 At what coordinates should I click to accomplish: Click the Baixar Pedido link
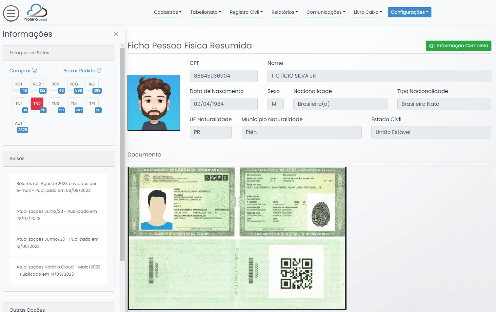pos(82,71)
